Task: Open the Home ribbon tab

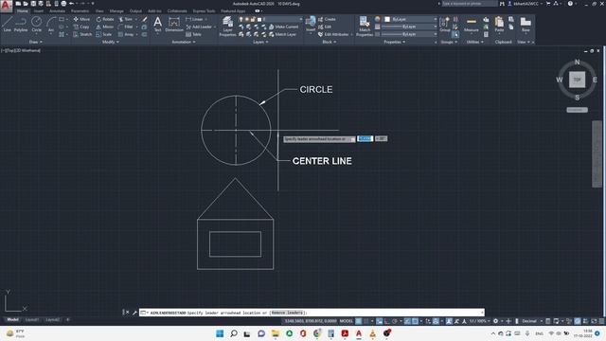Action: tap(23, 11)
